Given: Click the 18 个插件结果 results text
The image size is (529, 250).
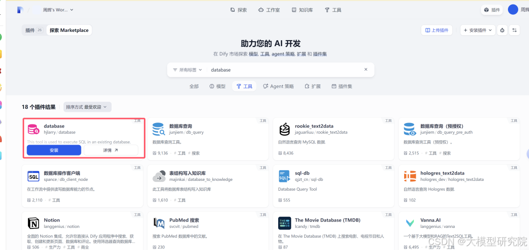Looking at the screenshot, I should 39,107.
